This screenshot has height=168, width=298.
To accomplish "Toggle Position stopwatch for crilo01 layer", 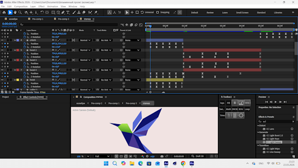I will pos(25,43).
